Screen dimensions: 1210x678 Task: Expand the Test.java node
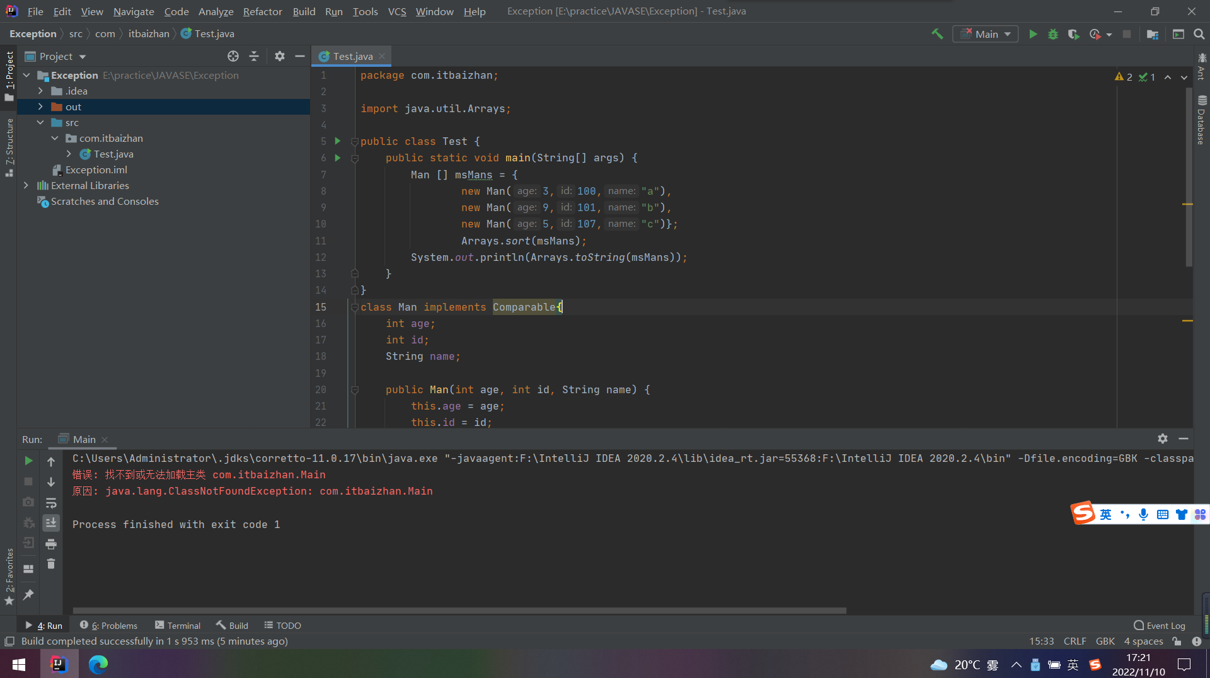69,154
